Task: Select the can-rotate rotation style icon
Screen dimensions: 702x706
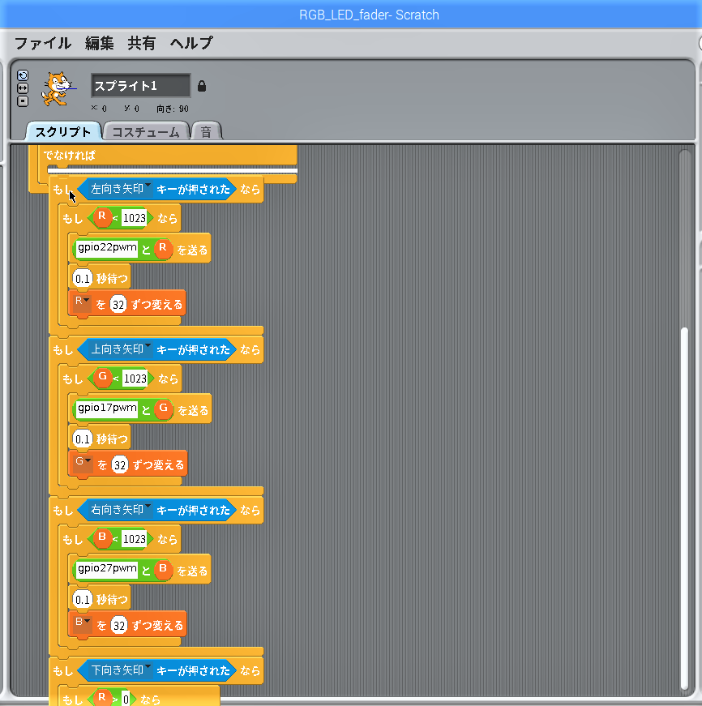Action: (23, 75)
